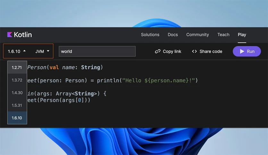Click the 'Array<String>' code line
The image size is (268, 155).
tap(67, 94)
